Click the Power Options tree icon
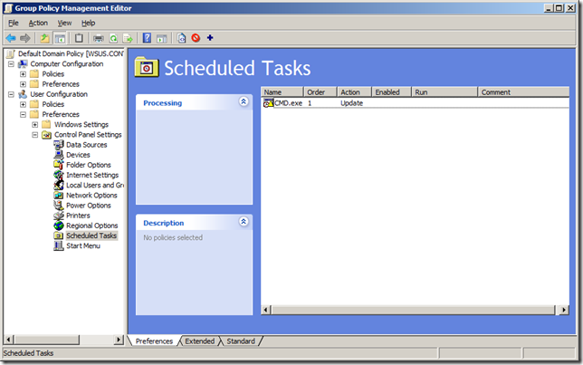583x365 pixels. pos(59,206)
